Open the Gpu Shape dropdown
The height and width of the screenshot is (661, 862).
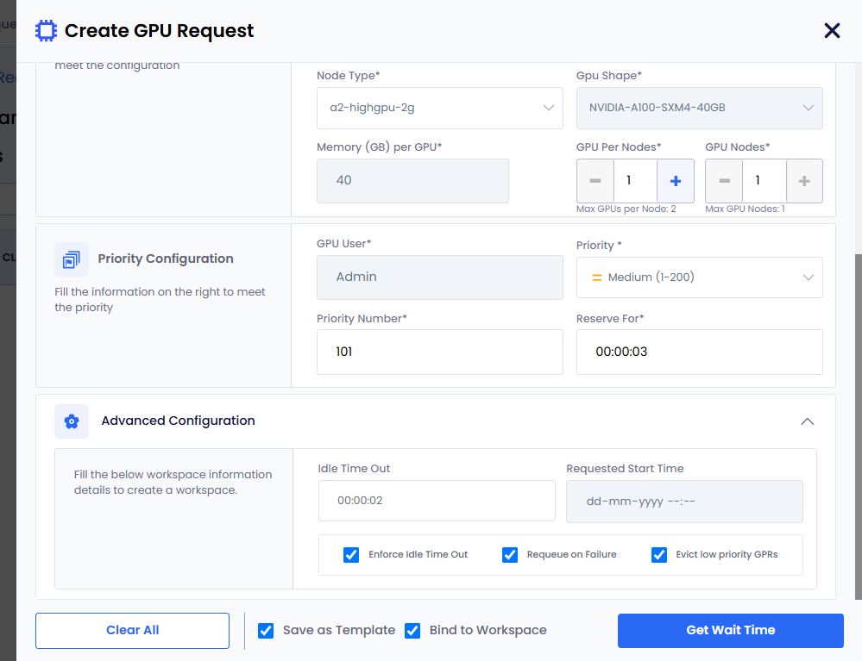[x=699, y=108]
